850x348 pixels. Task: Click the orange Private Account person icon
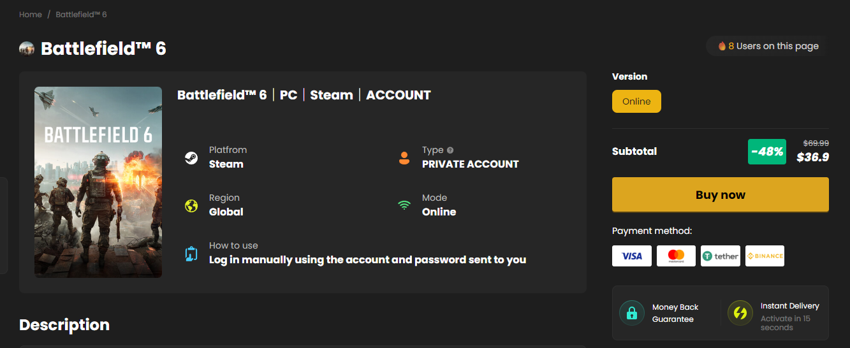[x=404, y=158]
